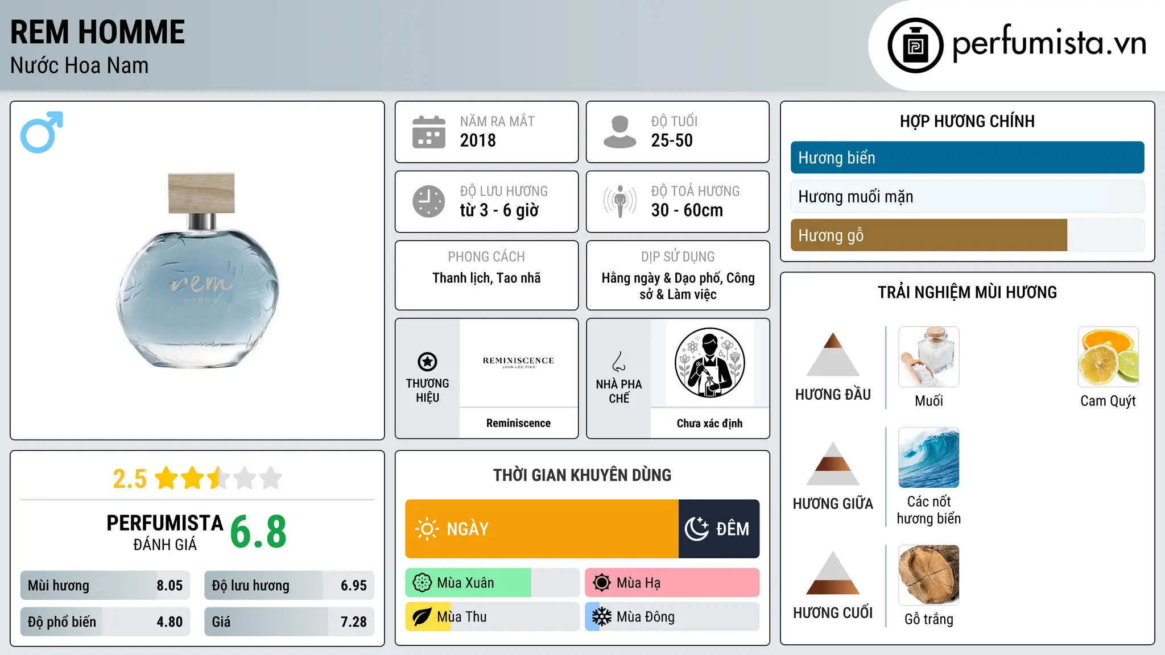Click the Độ phổ biến 4.80 score bar
The height and width of the screenshot is (655, 1165).
click(105, 621)
